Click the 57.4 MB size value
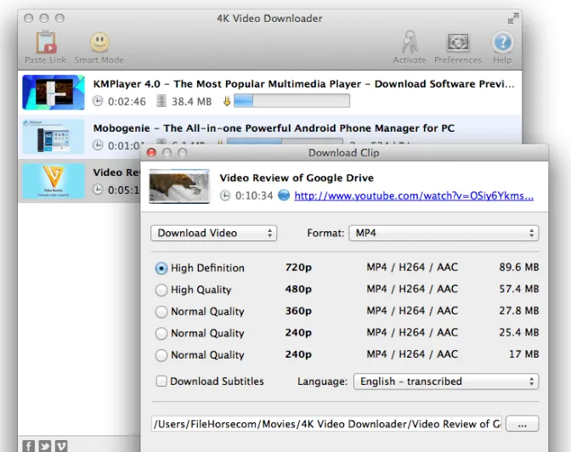This screenshot has width=571, height=452. [519, 289]
